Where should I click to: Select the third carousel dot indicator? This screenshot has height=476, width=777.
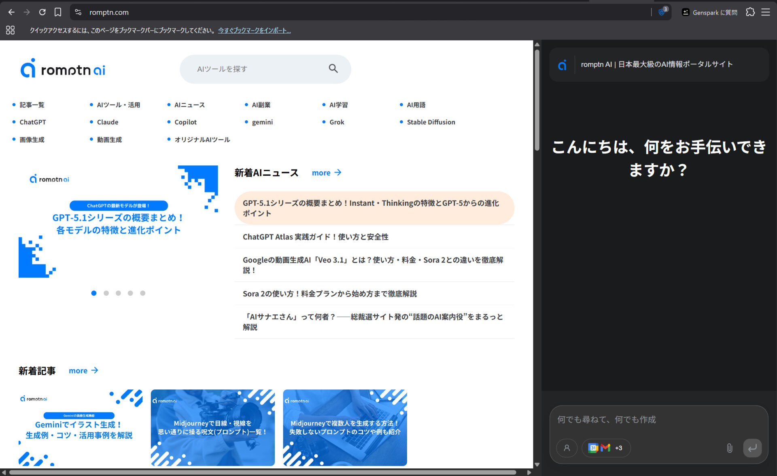tap(118, 293)
